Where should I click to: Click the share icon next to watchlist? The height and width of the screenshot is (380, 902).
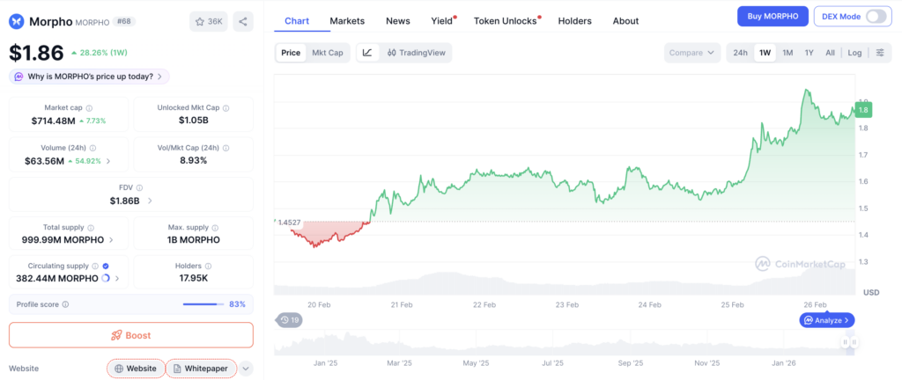243,21
